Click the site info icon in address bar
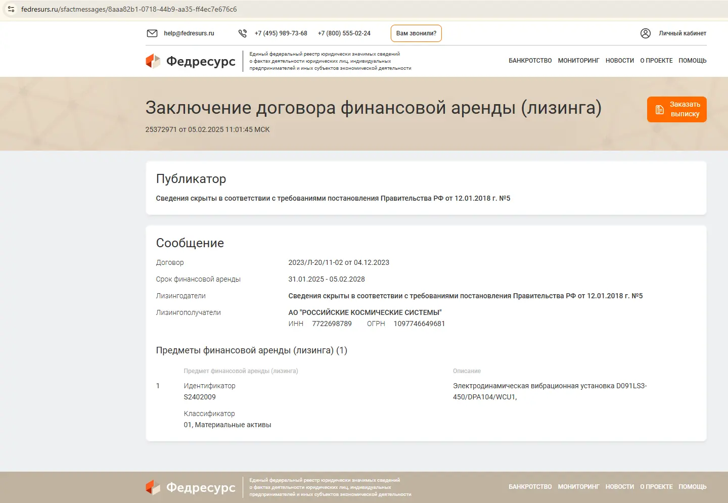 point(11,9)
